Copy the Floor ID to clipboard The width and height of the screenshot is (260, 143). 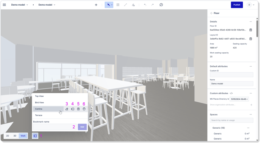tap(251, 30)
